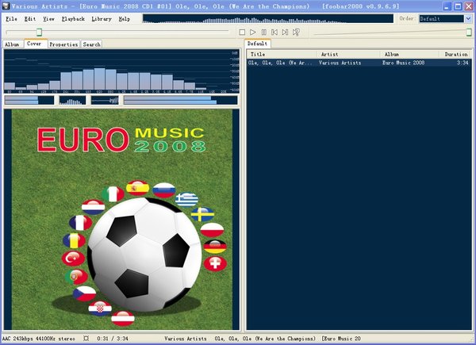Select the Default playlist tab
The height and width of the screenshot is (345, 476).
(x=257, y=44)
